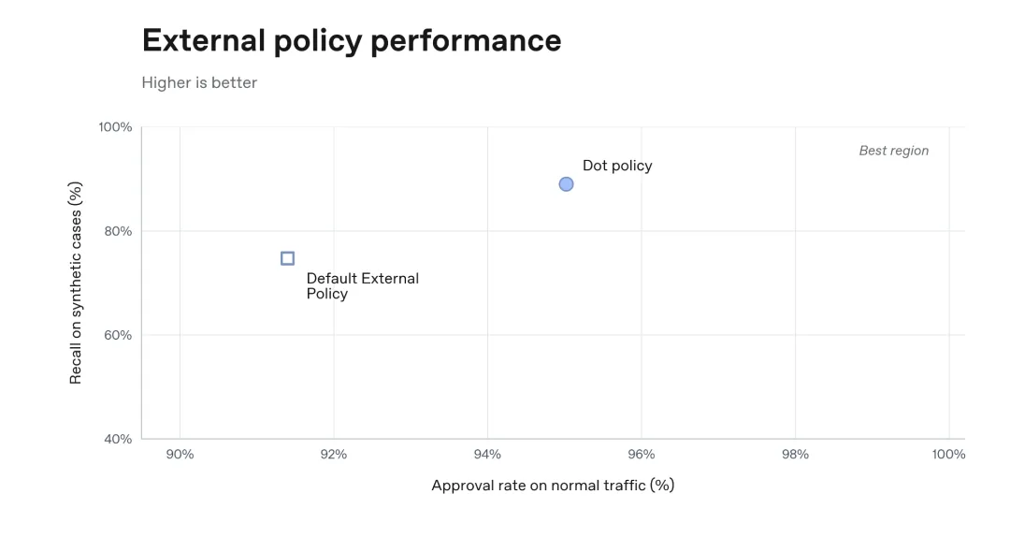Click the 40% tick on the recall axis
Screen dimensions: 1010x552
pos(118,440)
